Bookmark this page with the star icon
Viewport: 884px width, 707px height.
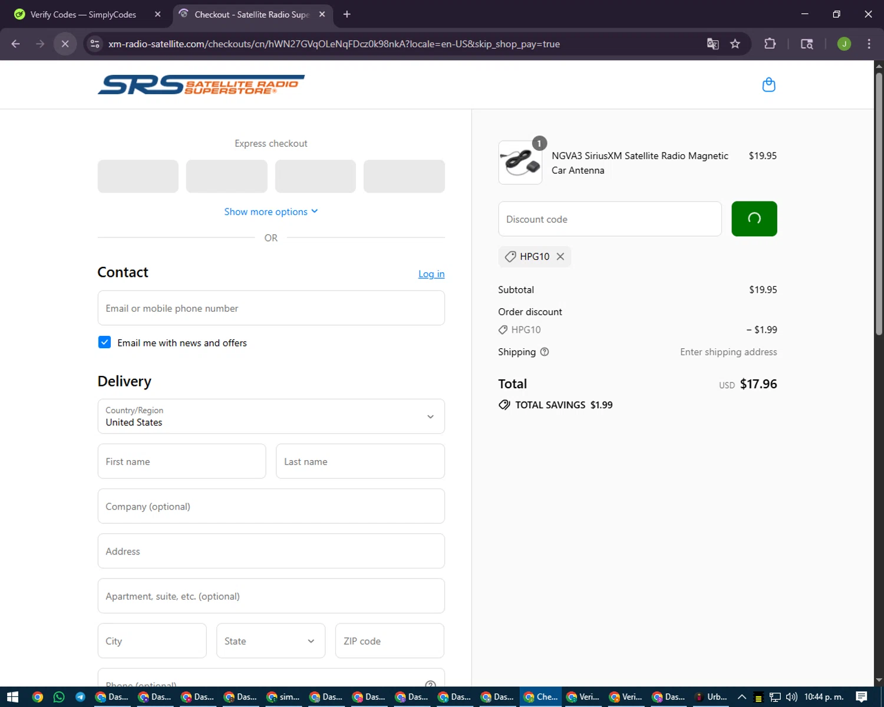(735, 44)
